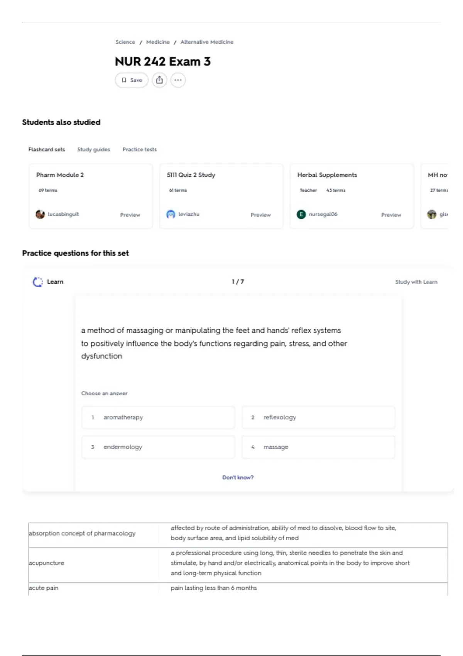Click the share icon button
Screen dimensions: 463x656
(159, 80)
